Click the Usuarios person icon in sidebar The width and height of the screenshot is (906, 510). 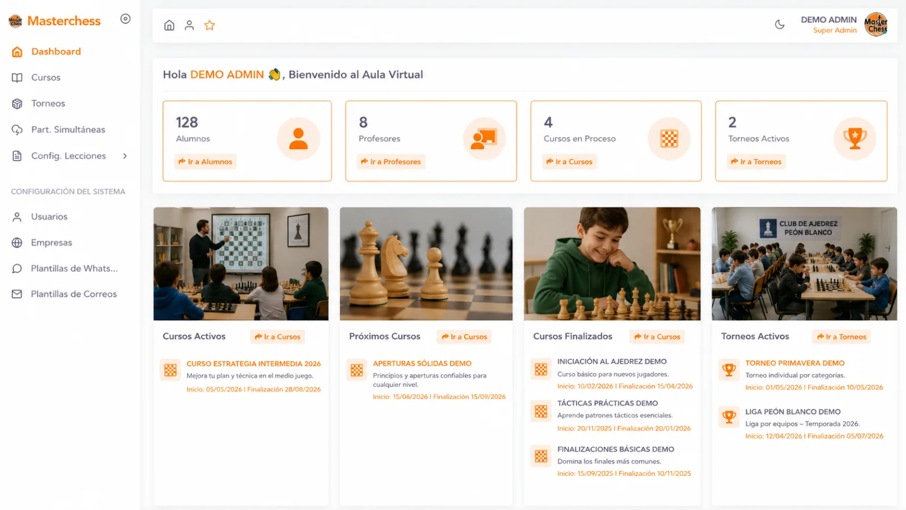click(17, 216)
